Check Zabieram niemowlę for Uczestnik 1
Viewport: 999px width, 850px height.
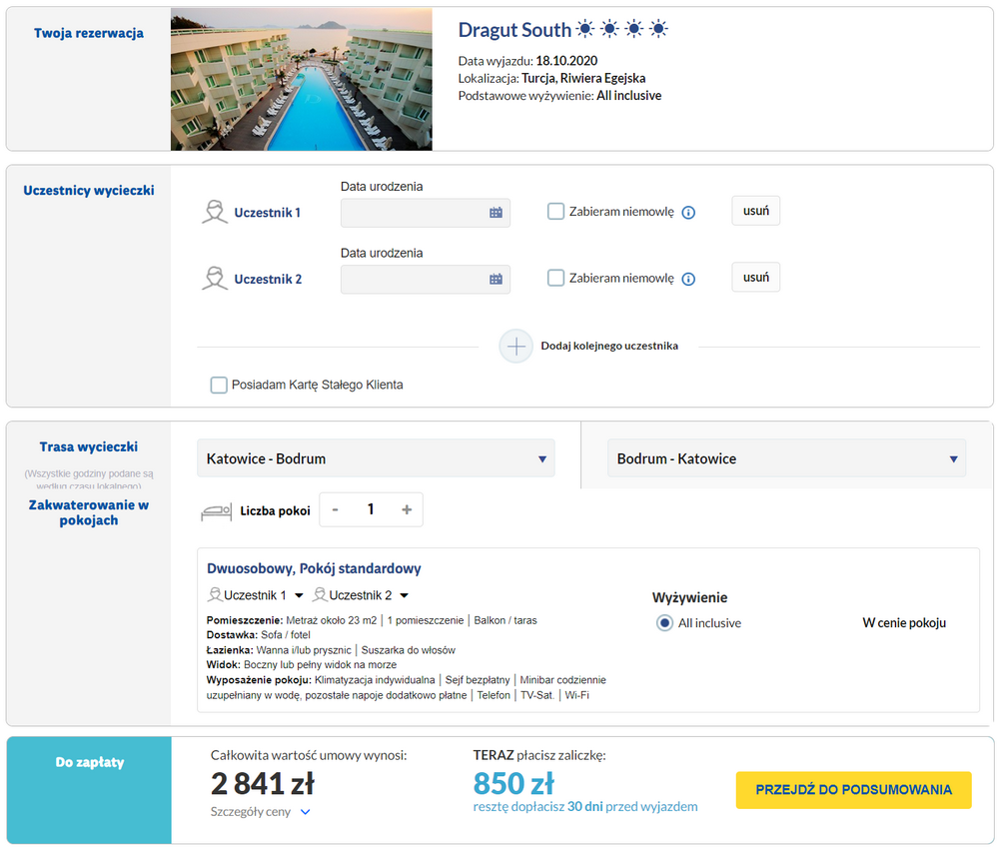(555, 212)
